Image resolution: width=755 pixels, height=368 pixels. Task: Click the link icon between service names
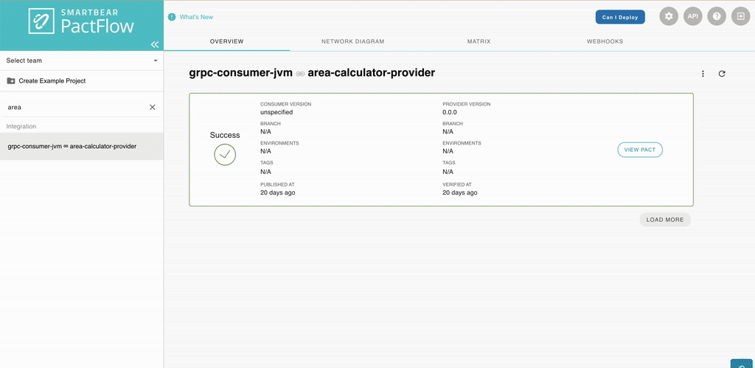tap(300, 74)
